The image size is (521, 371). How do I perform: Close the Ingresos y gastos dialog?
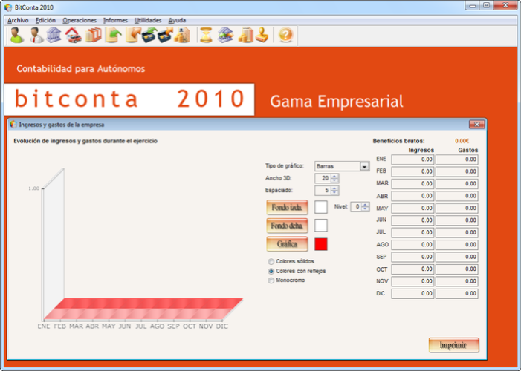pyautogui.click(x=477, y=125)
